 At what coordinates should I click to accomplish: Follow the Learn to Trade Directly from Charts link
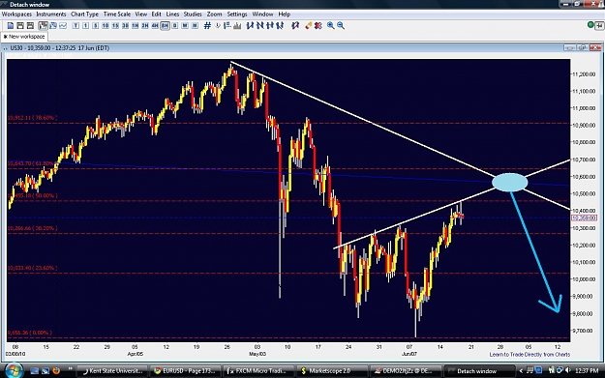529,355
